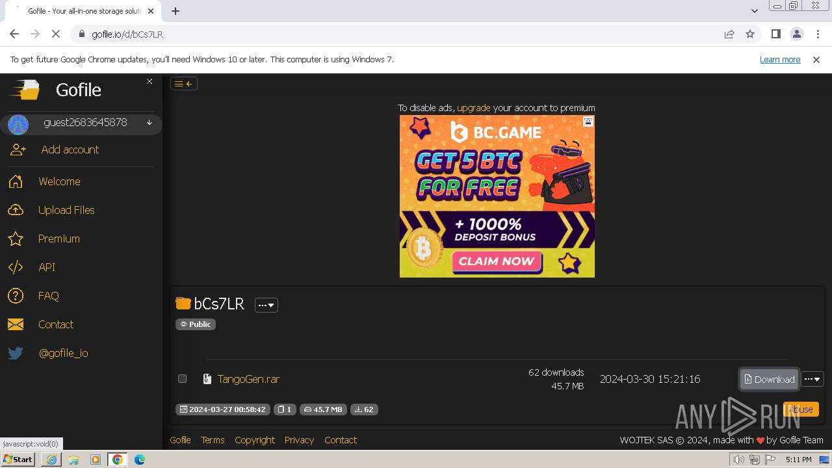
Task: Click the bCs7LR folder icon
Action: (183, 304)
